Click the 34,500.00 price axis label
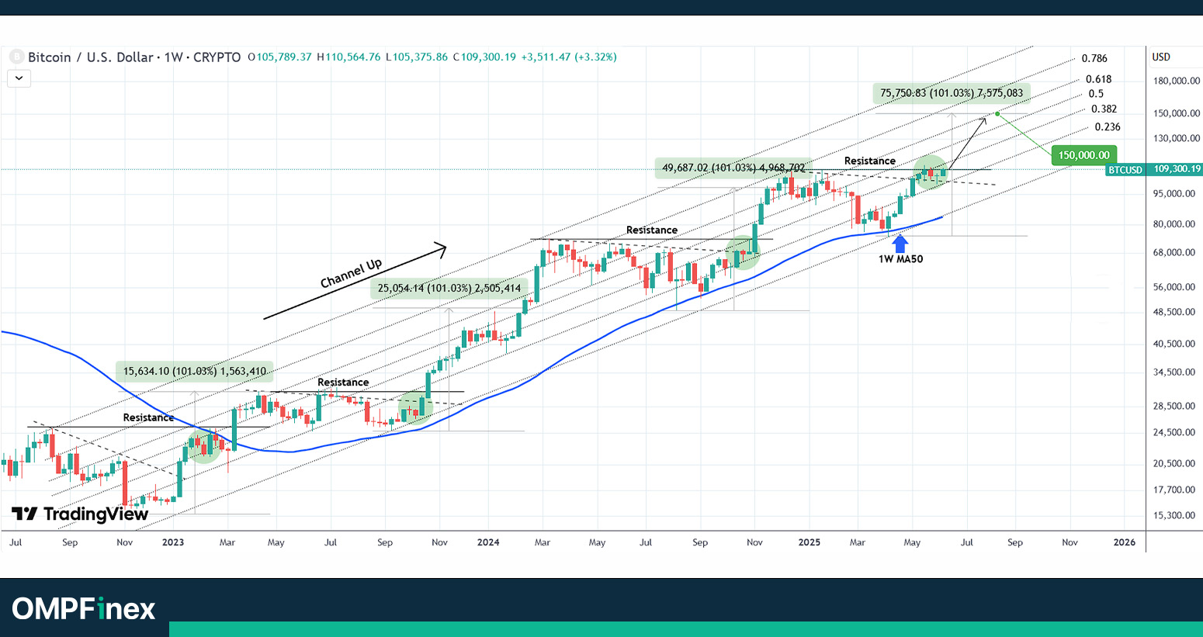The width and height of the screenshot is (1203, 637). coord(1174,372)
